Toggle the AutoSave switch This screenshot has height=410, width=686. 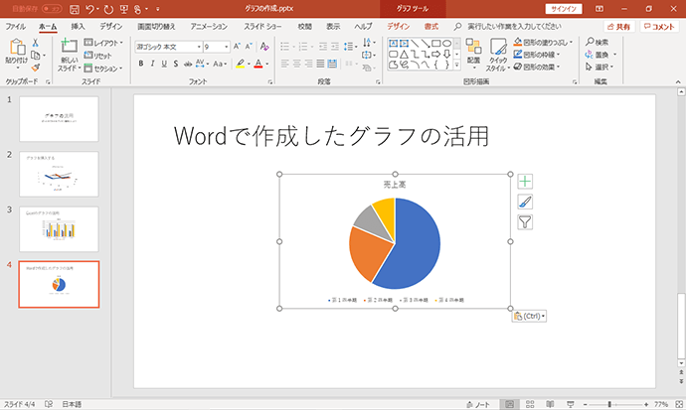coord(52,9)
